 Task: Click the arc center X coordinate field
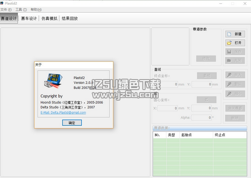tap(167, 108)
